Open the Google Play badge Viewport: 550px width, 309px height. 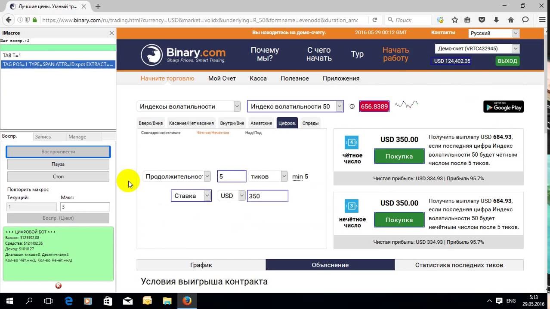tap(504, 106)
